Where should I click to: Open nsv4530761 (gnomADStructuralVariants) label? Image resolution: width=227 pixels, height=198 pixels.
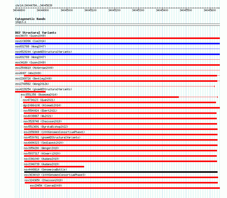52,137
